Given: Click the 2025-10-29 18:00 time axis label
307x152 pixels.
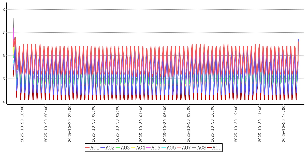Looking at the screenshot, I should (x=22, y=124).
